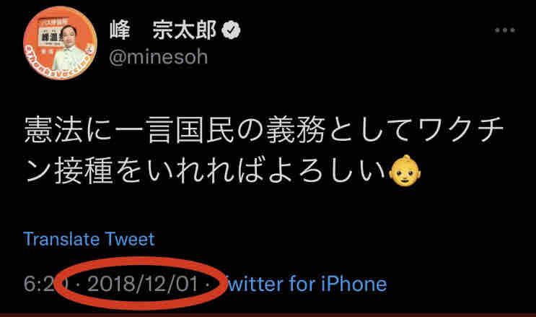This screenshot has height=317, width=536.
Task: Click the word iPhone in the source label
Action: pyautogui.click(x=353, y=284)
